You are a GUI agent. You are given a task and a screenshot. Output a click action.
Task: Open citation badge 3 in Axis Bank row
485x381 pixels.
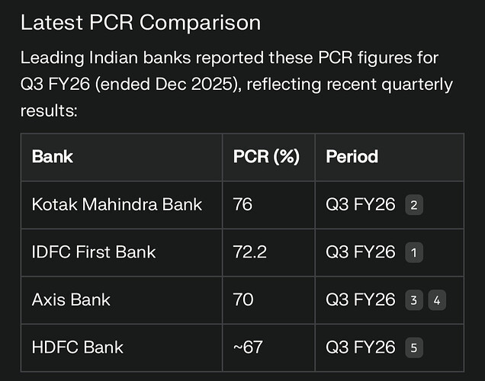click(414, 299)
